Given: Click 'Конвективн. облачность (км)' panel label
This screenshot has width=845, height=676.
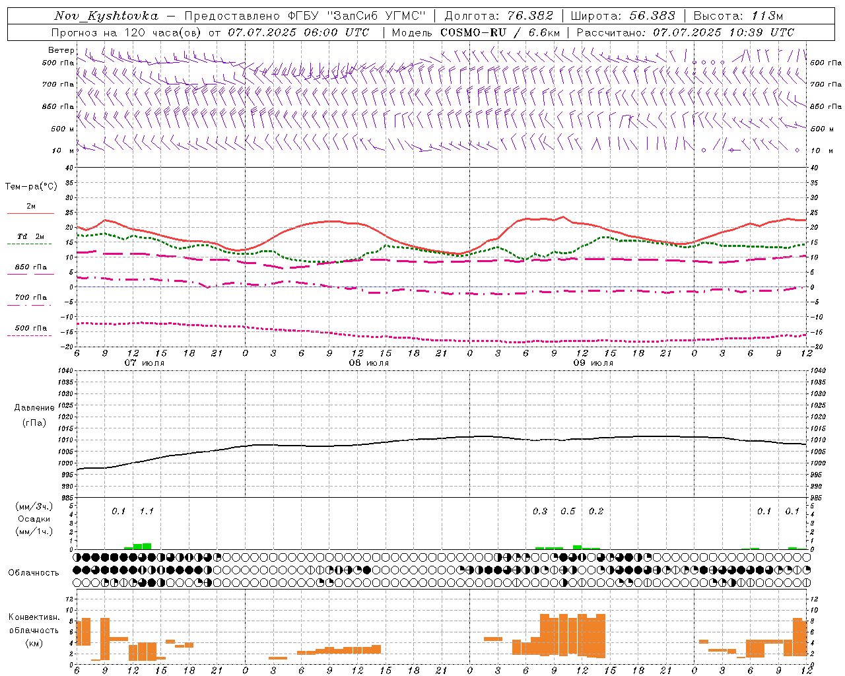Looking at the screenshot, I should coord(34,630).
